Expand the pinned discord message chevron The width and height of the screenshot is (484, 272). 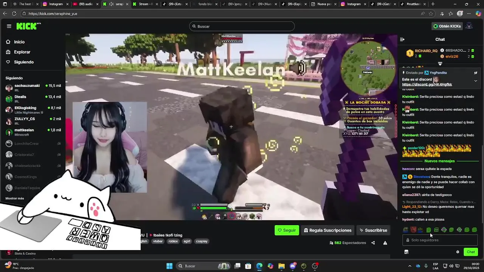476,81
